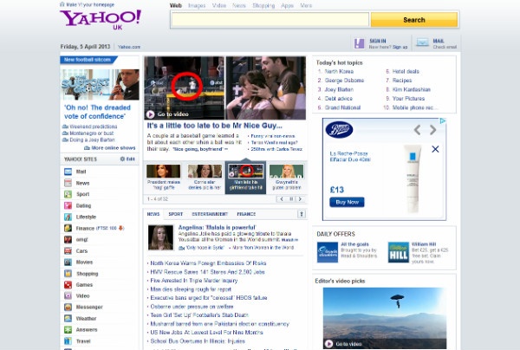The image size is (520, 350).
Task: Open North Korea hot topic
Action: coord(339,71)
